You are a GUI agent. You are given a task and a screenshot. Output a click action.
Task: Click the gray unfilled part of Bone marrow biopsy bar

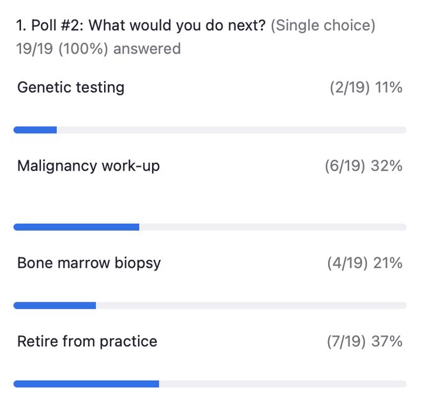pyautogui.click(x=251, y=305)
